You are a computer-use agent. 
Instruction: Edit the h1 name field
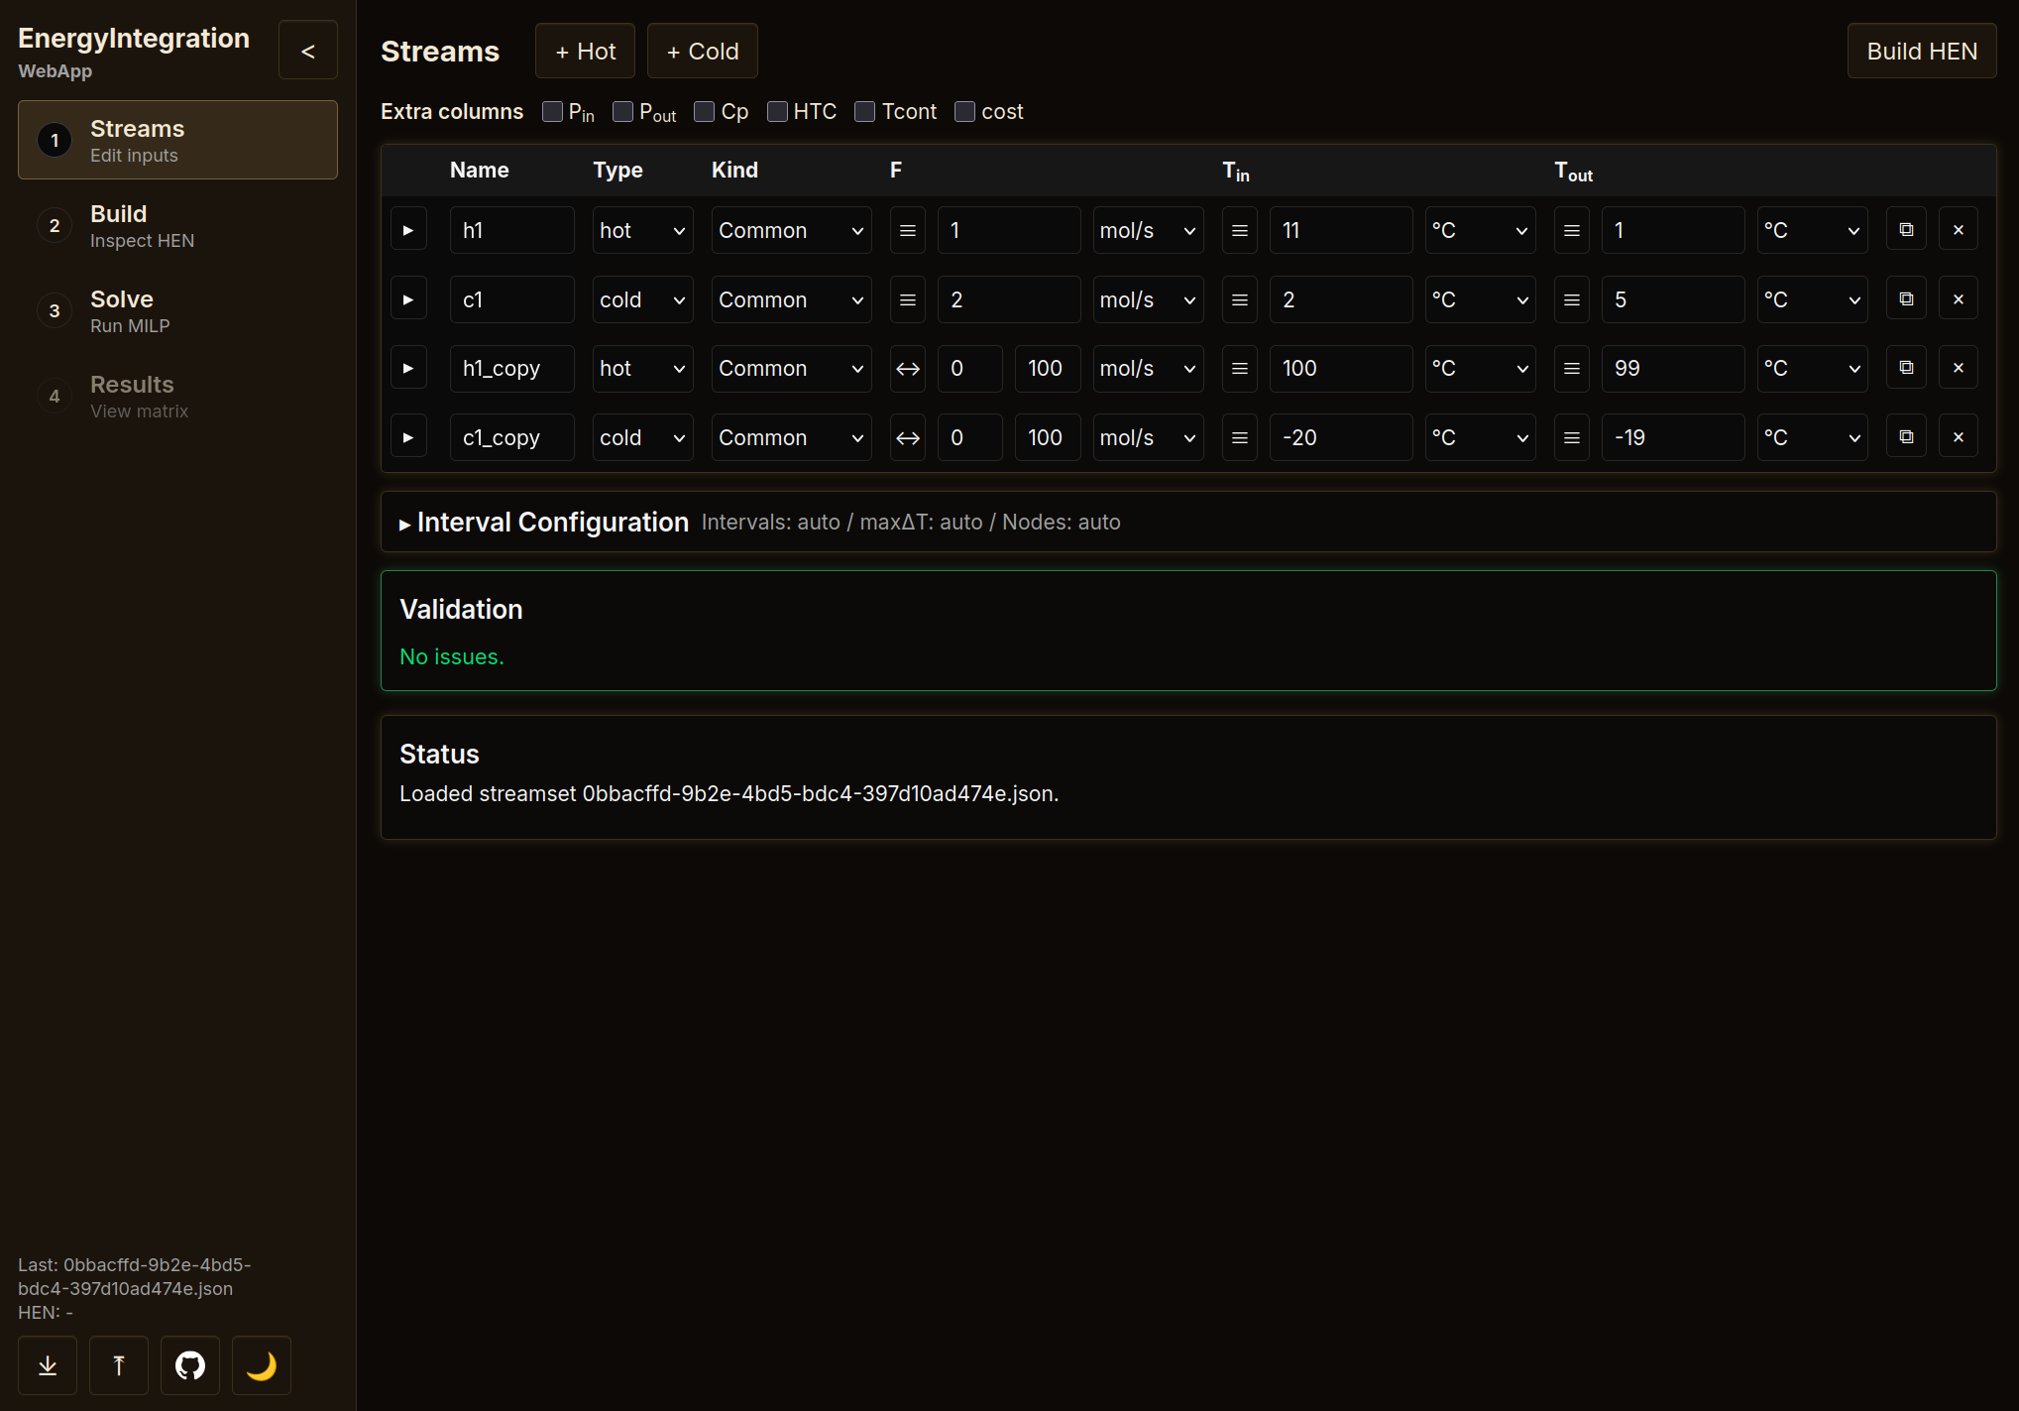tap(511, 230)
